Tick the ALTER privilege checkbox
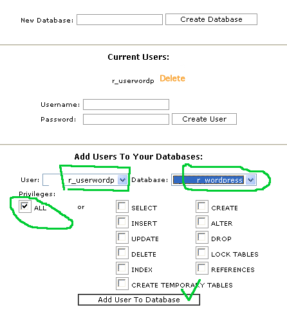Screen dimensions: 287x310 (x=202, y=222)
